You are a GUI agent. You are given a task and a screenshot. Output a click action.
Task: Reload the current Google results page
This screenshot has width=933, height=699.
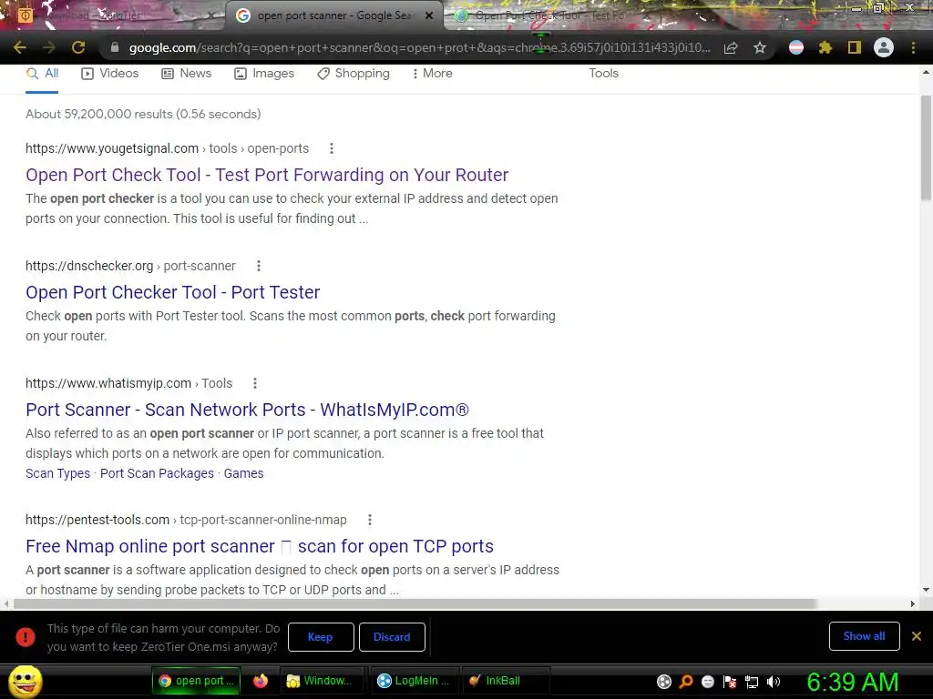tap(78, 47)
